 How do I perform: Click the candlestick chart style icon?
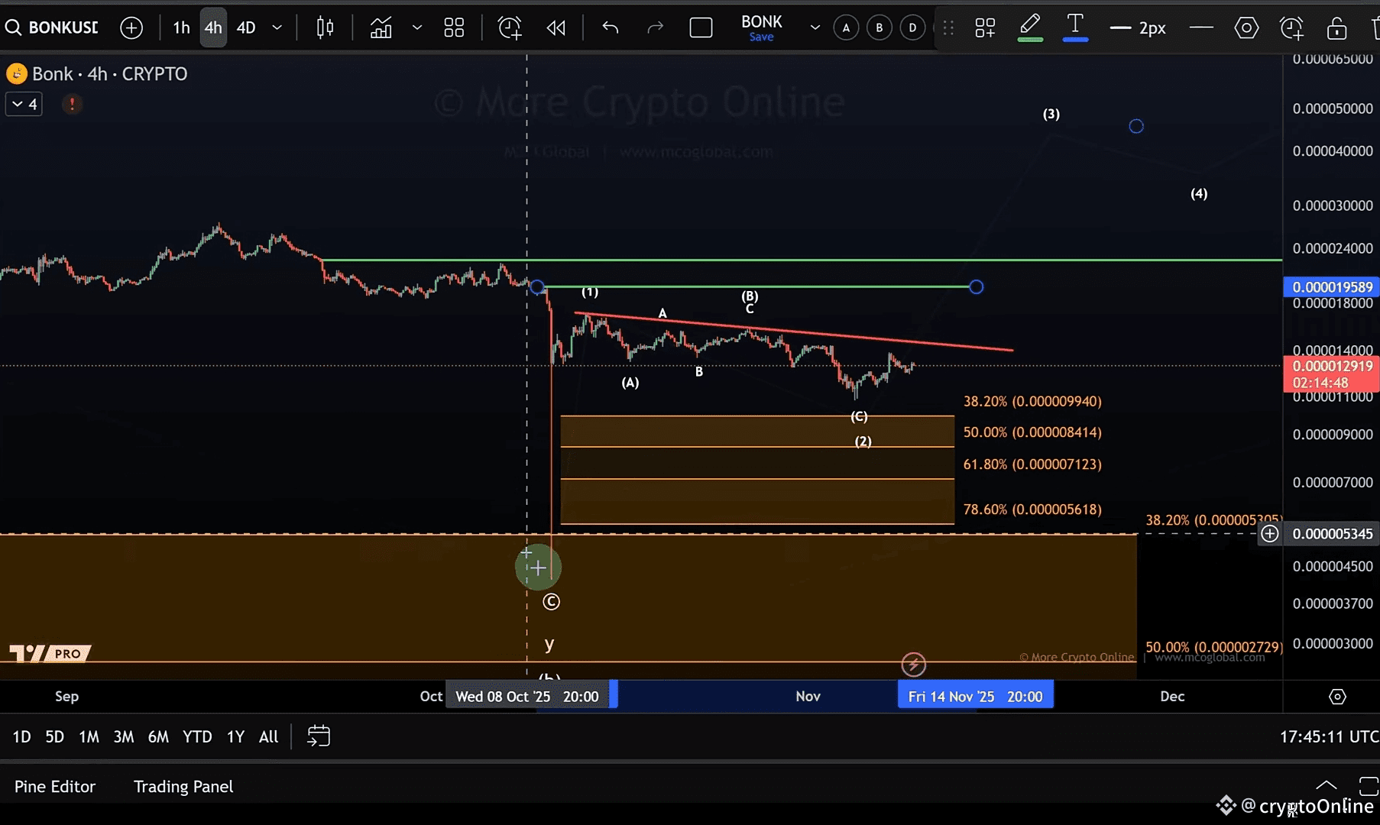pyautogui.click(x=325, y=28)
